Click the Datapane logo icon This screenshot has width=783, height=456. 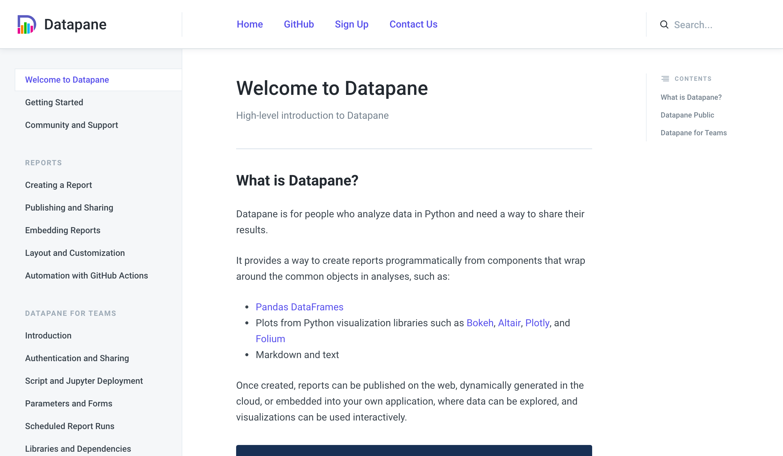27,24
